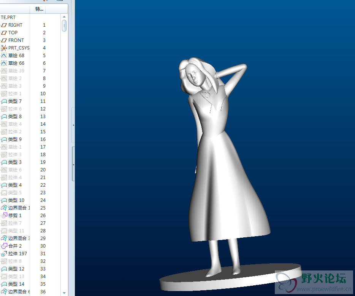The width and height of the screenshot is (355, 296).
Task: Click the sketch icon for 草绘 68
Action: [x=4, y=55]
